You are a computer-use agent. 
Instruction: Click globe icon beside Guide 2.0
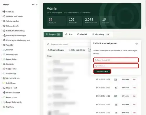(x=4, y=12)
